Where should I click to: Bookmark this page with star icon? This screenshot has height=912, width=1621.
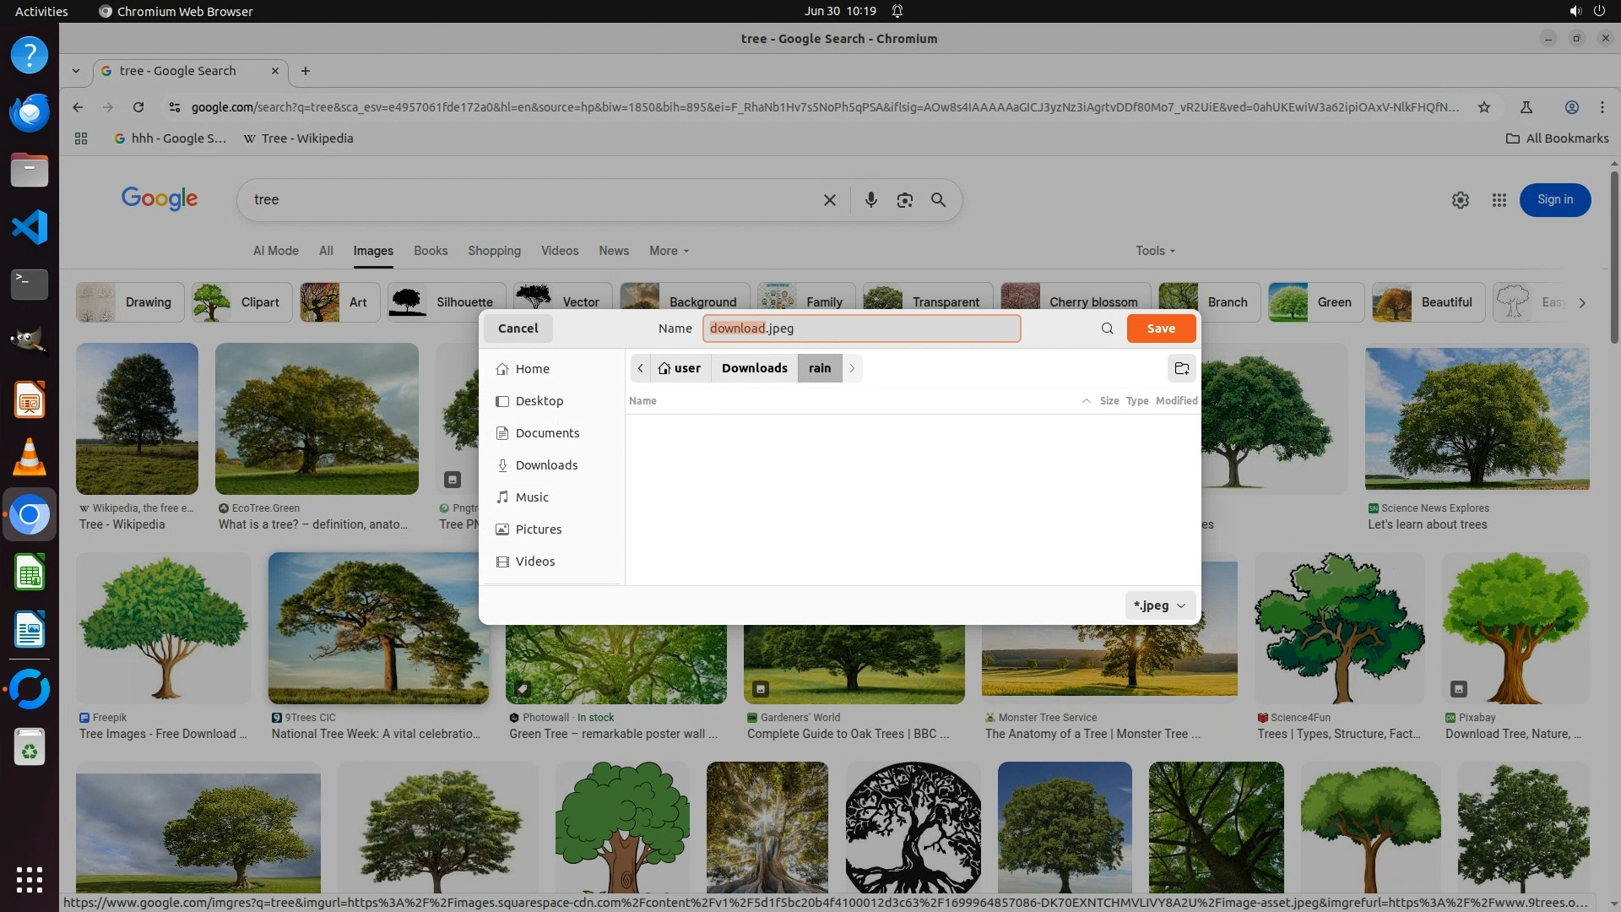click(1483, 107)
